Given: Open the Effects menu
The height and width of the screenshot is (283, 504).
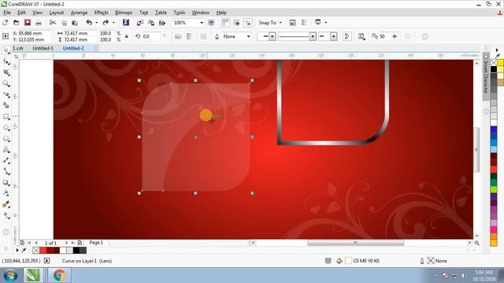Looking at the screenshot, I should [101, 13].
